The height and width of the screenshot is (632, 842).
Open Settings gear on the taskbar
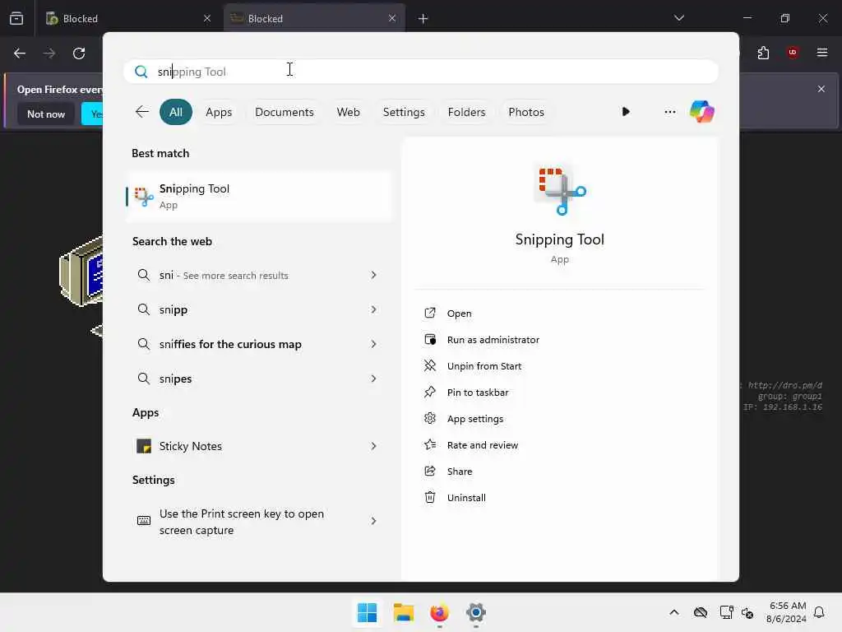[476, 612]
